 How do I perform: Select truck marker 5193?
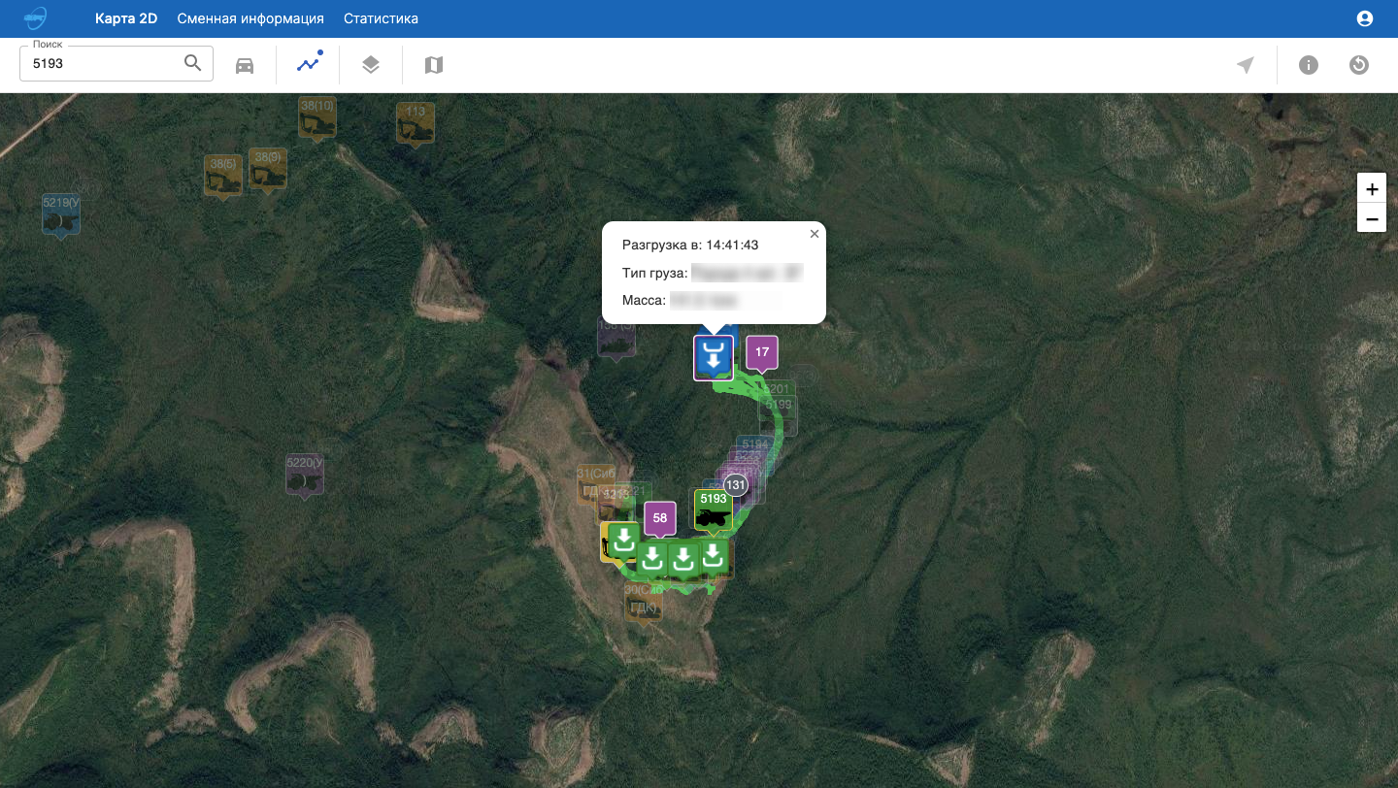pos(714,510)
